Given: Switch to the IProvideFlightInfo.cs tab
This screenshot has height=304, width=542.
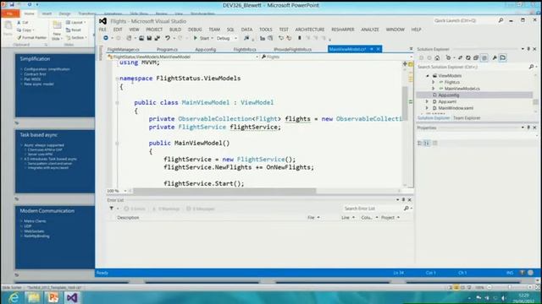Looking at the screenshot, I should click(292, 50).
